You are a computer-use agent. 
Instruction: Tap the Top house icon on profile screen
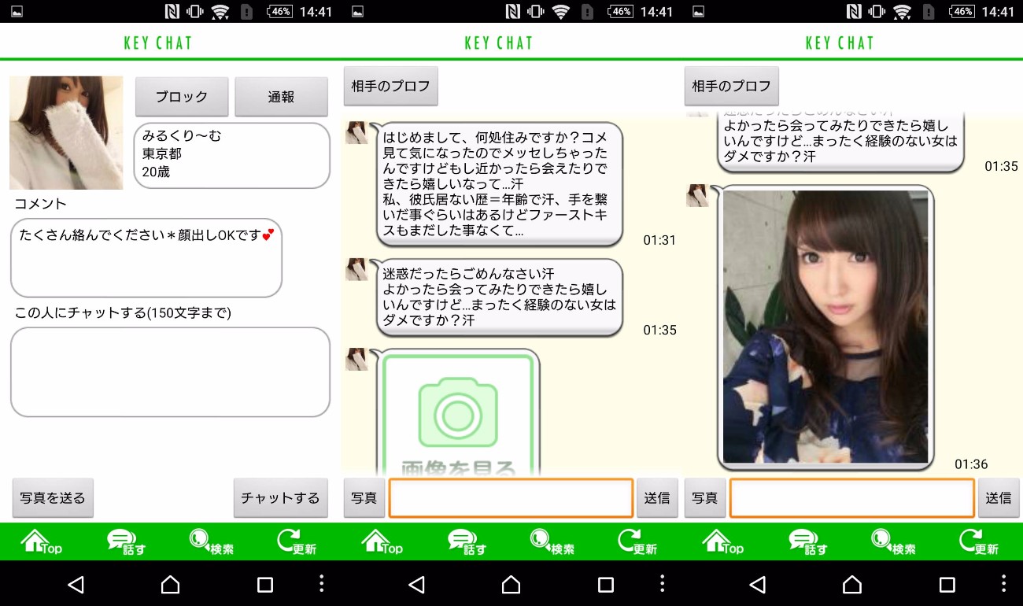pos(41,541)
